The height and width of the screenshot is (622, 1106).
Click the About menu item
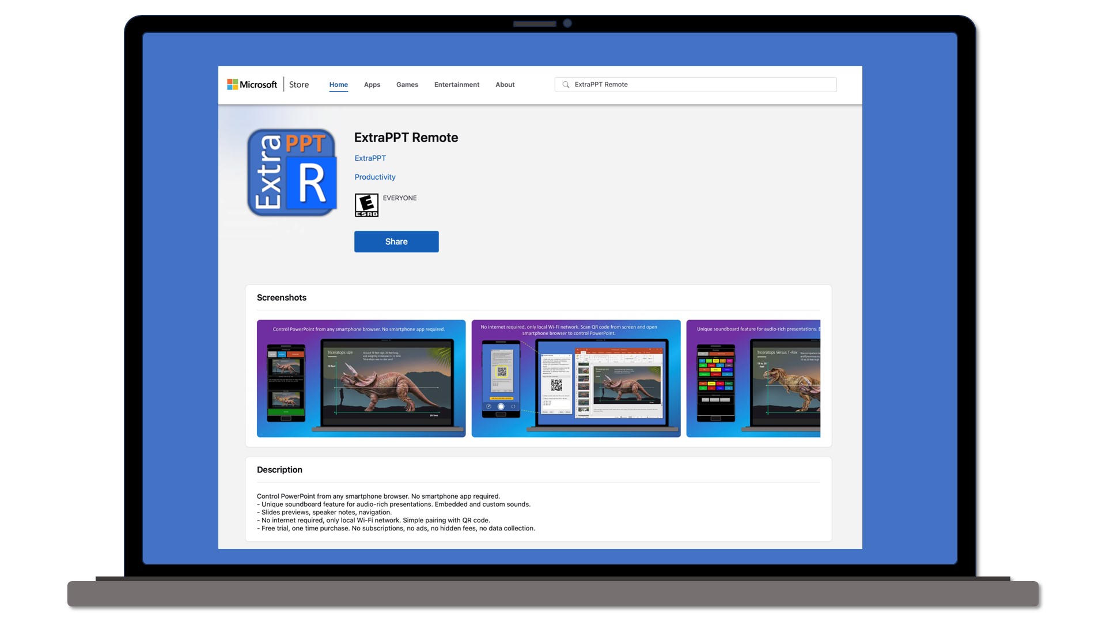[x=505, y=84]
